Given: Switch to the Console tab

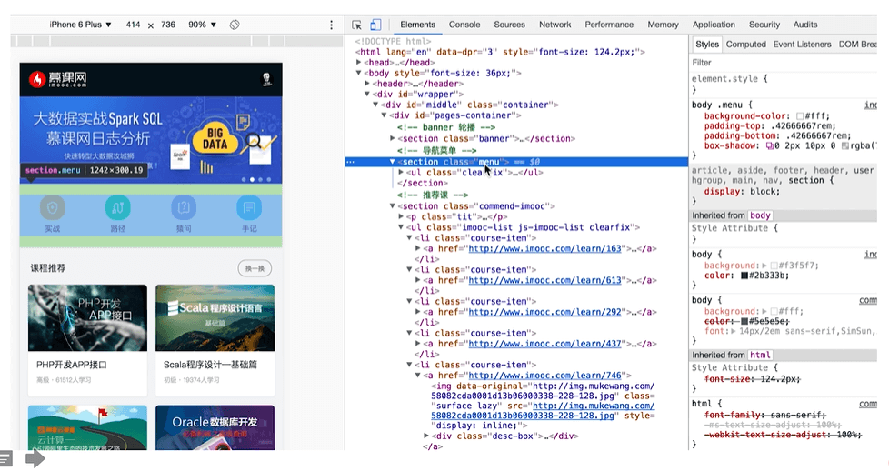Looking at the screenshot, I should 464,25.
